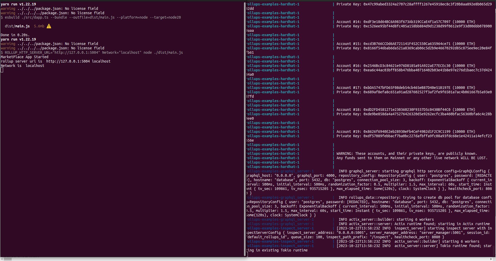Click the 'Any funds sent to them on Mainnet' line

tap(412, 158)
